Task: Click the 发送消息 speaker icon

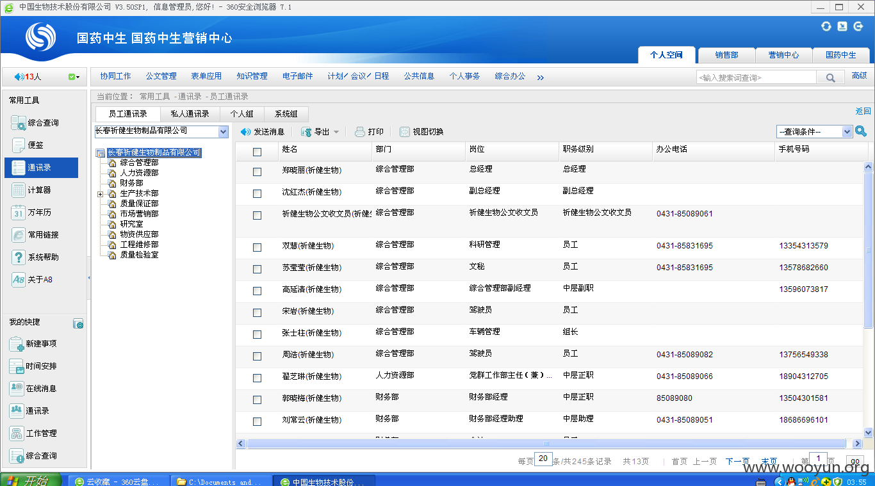Action: pyautogui.click(x=245, y=132)
